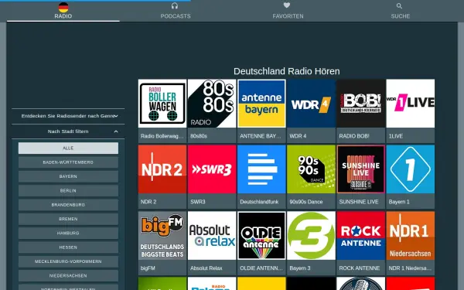Click the heart icon above Favoriten
This screenshot has width=464, height=290.
pyautogui.click(x=287, y=5)
